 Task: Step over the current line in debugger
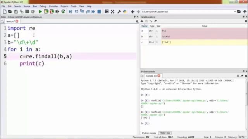(x=77, y=12)
